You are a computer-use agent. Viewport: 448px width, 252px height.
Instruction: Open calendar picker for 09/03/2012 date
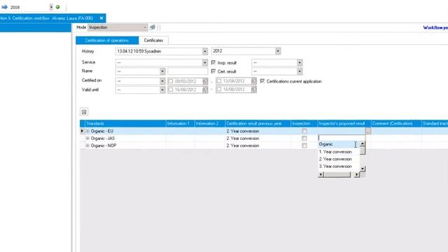[x=205, y=81]
